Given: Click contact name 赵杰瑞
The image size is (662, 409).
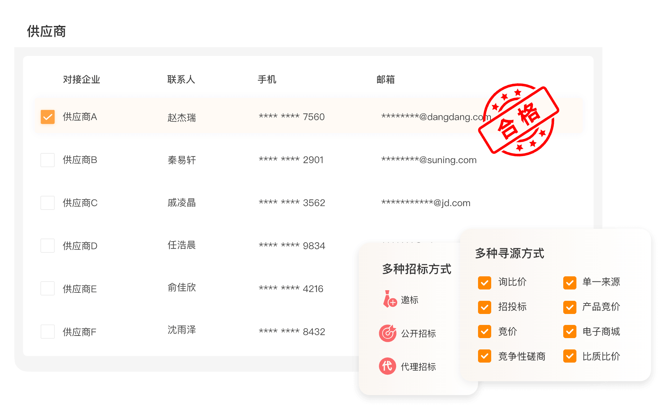Looking at the screenshot, I should (x=181, y=117).
